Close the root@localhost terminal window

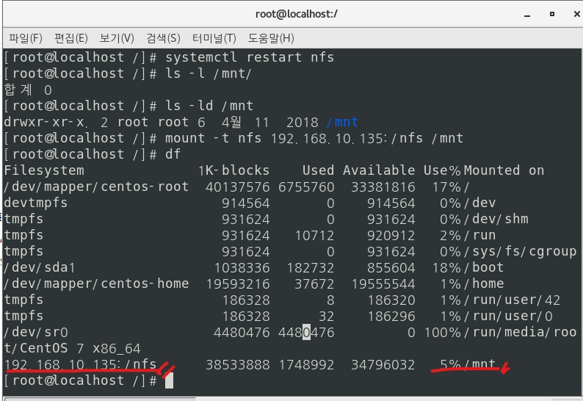coord(576,14)
